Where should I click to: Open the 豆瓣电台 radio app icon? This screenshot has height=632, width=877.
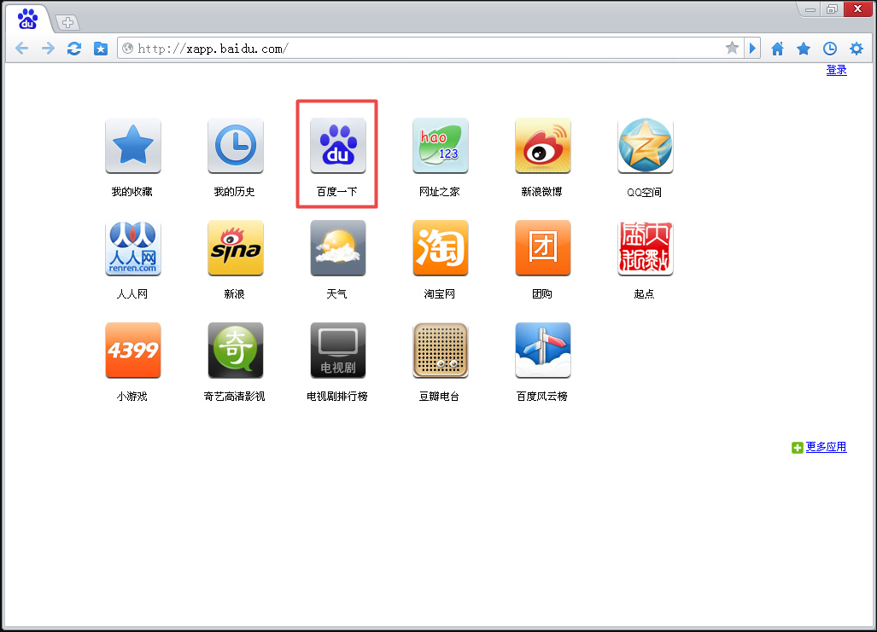coord(440,350)
